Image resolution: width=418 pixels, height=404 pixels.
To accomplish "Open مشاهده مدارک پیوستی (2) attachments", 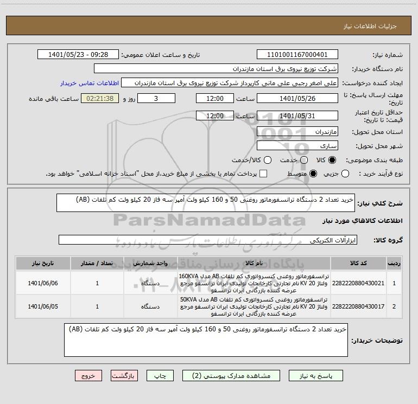I will click(231, 375).
